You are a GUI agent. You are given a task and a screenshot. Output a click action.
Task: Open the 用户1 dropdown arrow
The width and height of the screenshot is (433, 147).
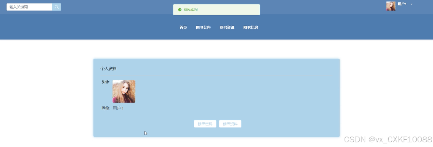click(x=412, y=4)
